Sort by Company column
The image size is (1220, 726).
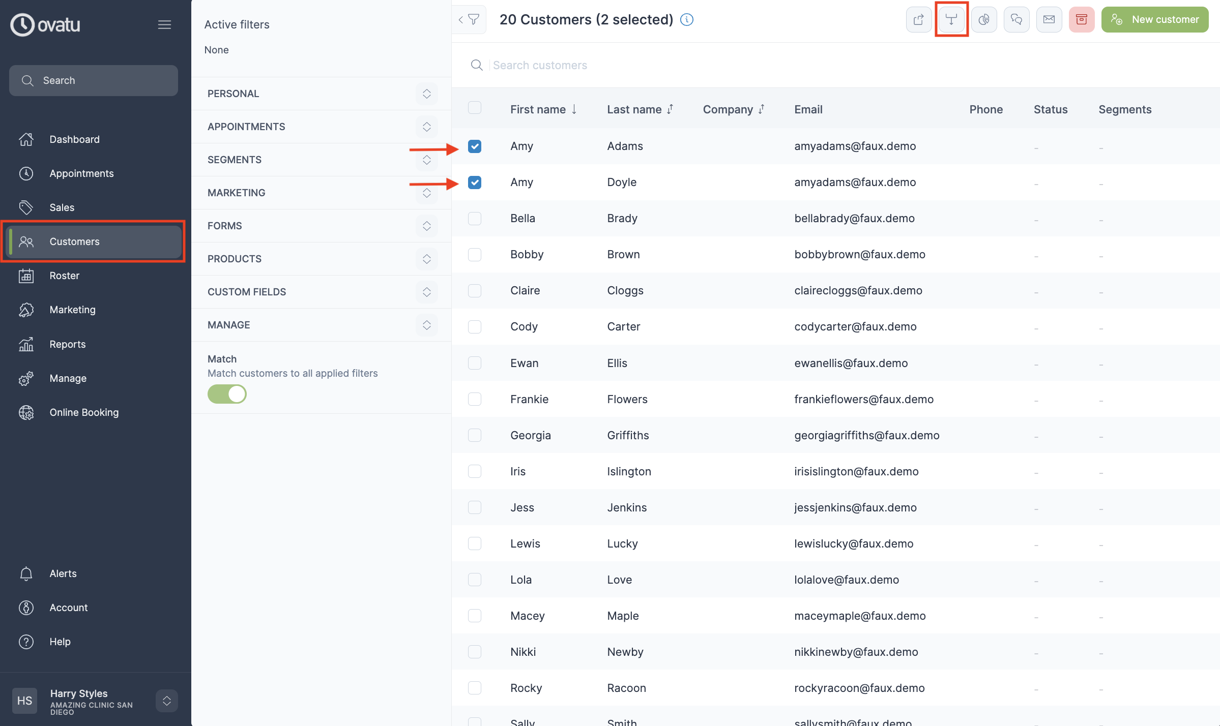click(734, 109)
